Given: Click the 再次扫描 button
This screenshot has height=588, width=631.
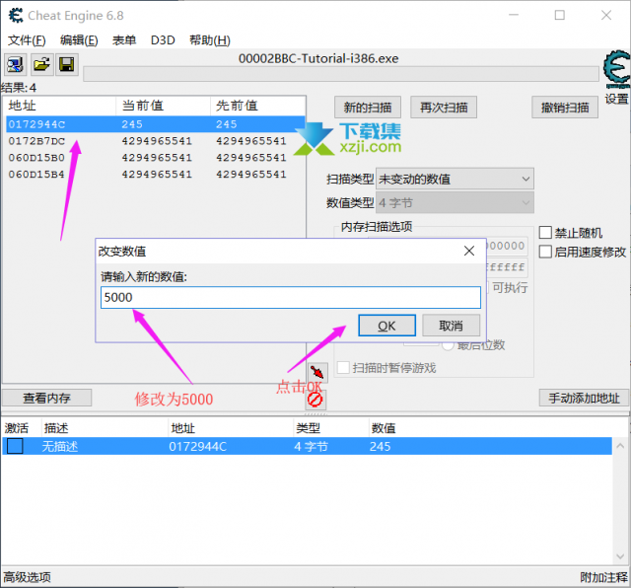Looking at the screenshot, I should (444, 108).
